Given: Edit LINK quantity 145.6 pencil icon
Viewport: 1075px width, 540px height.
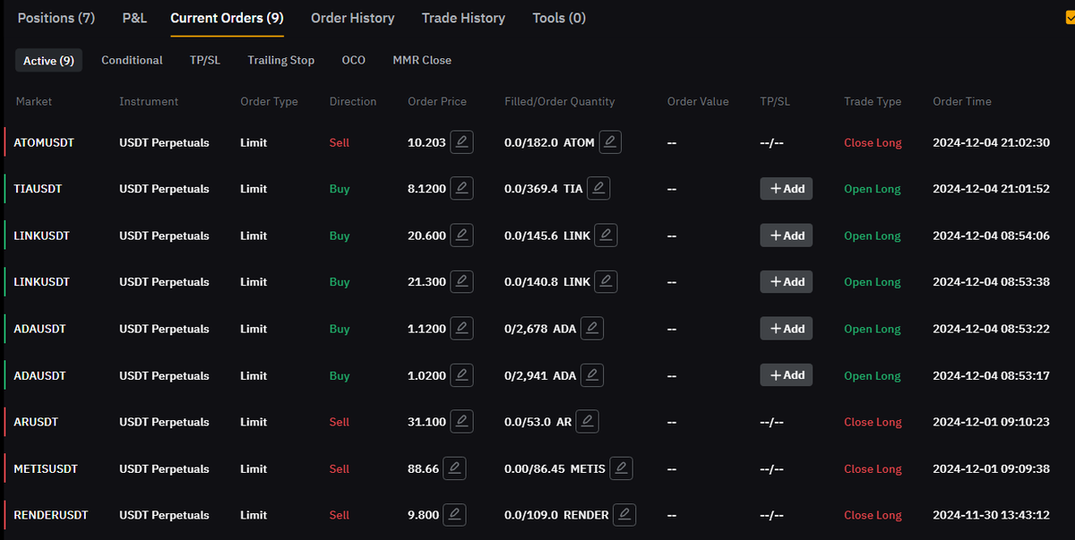Looking at the screenshot, I should (606, 236).
